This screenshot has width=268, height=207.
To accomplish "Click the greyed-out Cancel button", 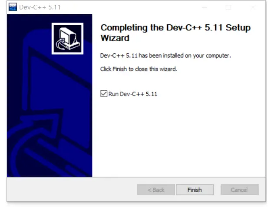I will coord(239,190).
